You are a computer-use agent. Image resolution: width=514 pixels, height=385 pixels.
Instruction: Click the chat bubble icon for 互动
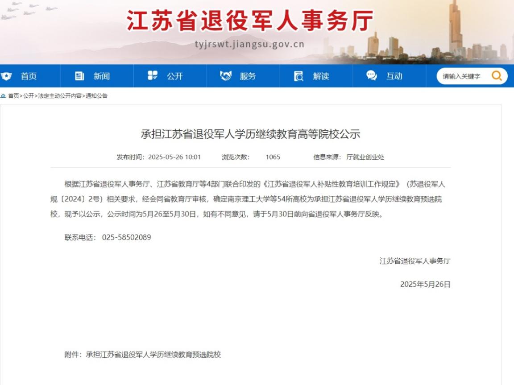pos(372,76)
